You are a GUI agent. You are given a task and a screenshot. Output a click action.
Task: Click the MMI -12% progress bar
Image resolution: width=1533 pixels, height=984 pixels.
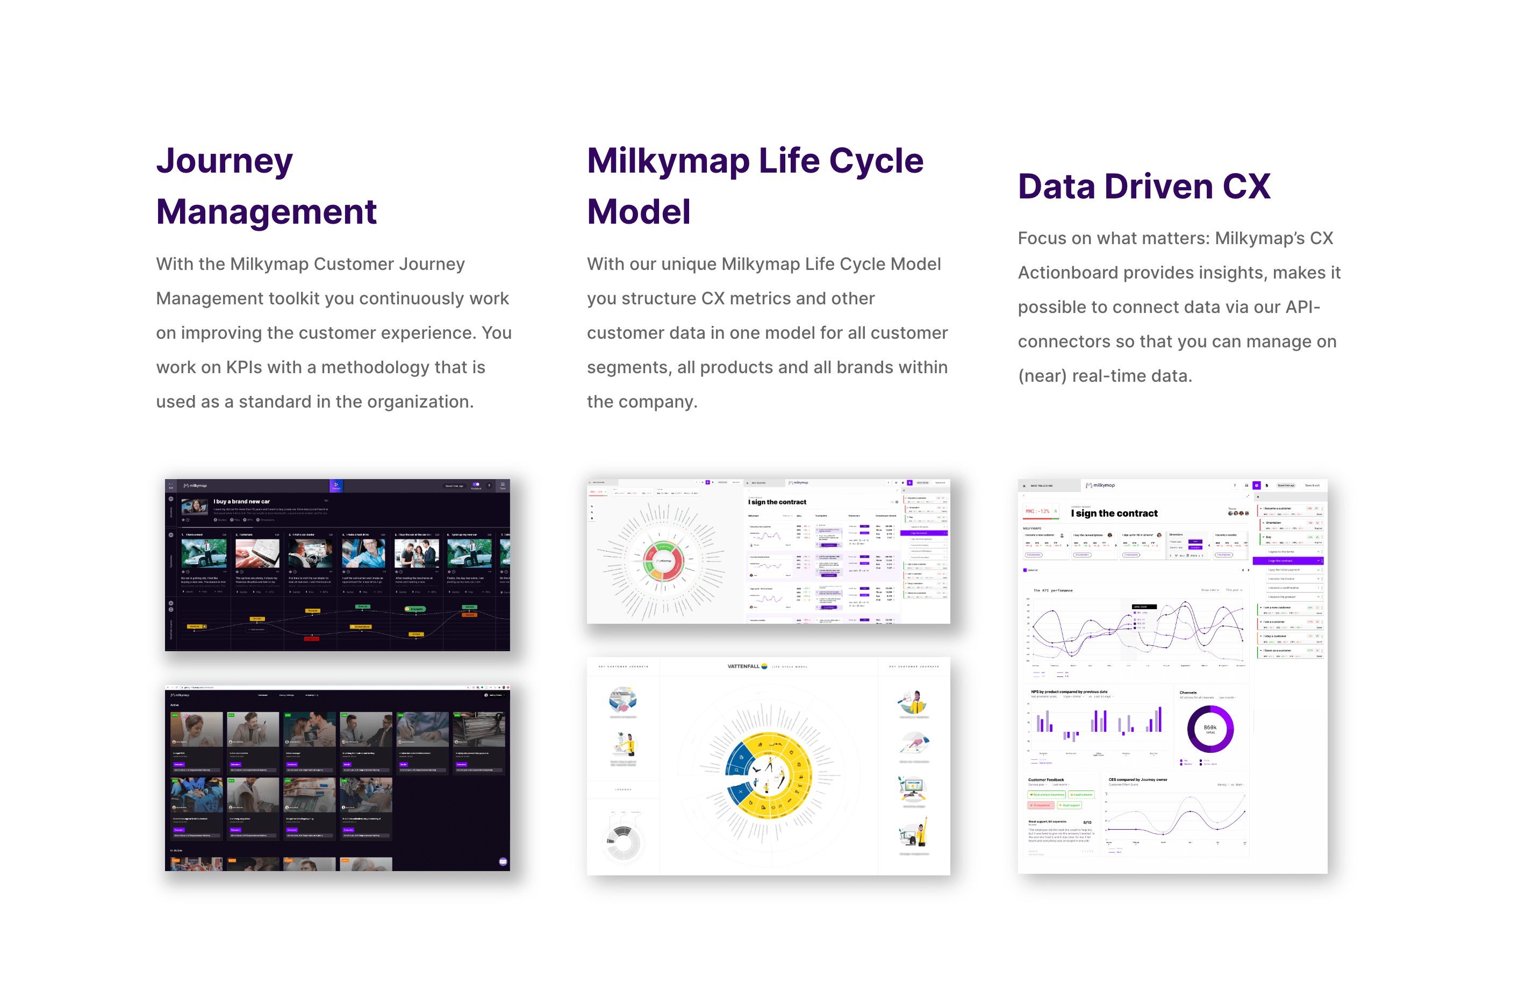point(1041,518)
